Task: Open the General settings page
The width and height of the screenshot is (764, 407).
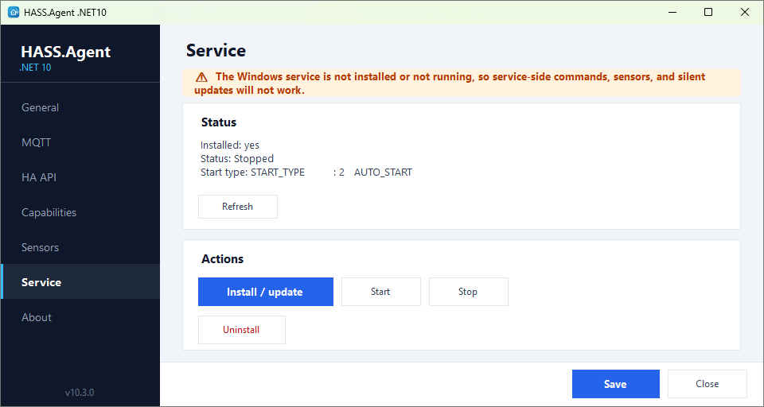Action: 80,107
